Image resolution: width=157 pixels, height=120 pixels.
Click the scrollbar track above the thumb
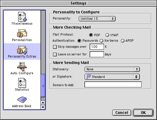pyautogui.click(x=43, y=42)
